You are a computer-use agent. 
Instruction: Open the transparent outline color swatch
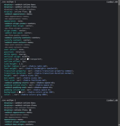tap(28, 59)
